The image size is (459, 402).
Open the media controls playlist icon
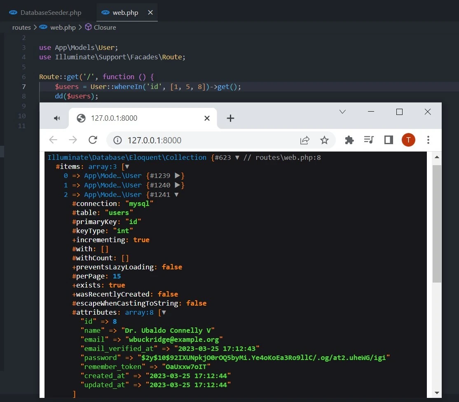[369, 140]
